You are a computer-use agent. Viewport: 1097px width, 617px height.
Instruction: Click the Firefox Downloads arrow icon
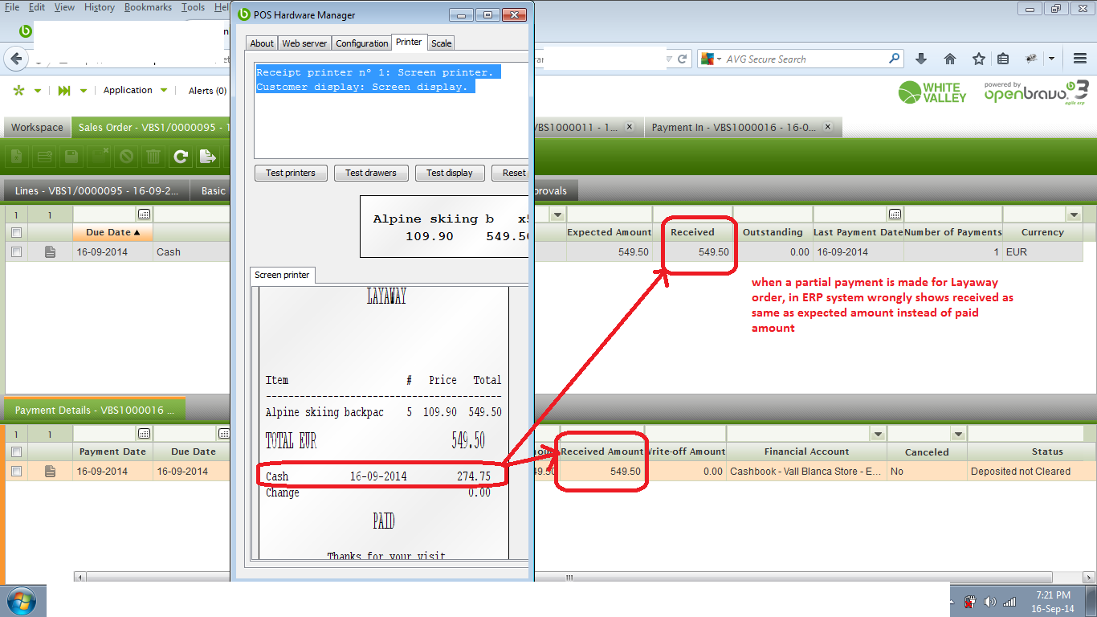click(921, 59)
